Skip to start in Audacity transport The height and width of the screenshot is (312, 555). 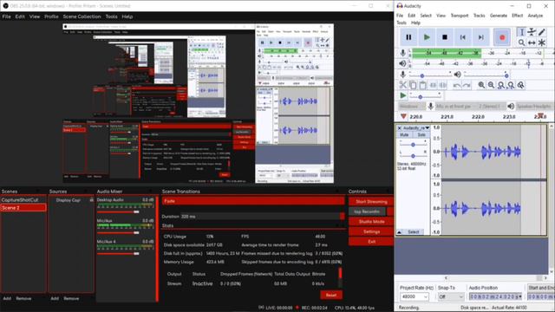tap(462, 37)
